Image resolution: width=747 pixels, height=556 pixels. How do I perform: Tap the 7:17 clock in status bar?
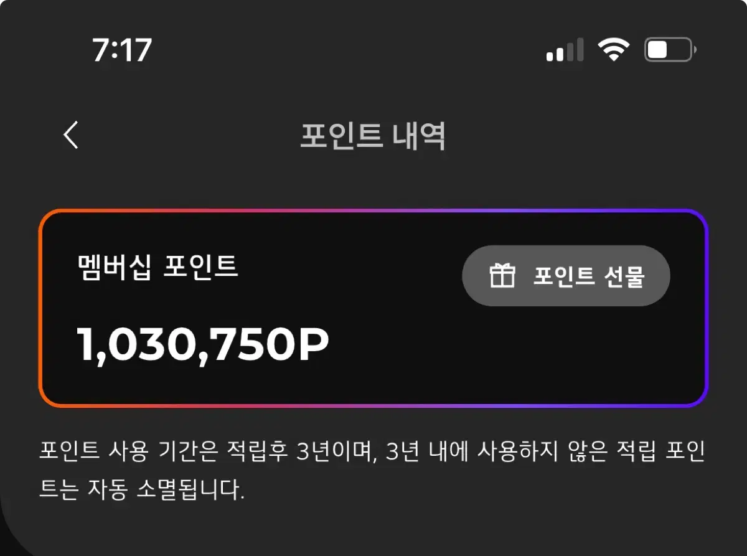122,49
